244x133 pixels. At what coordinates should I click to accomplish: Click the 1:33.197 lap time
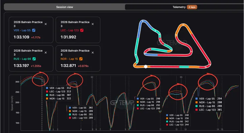click(21, 66)
